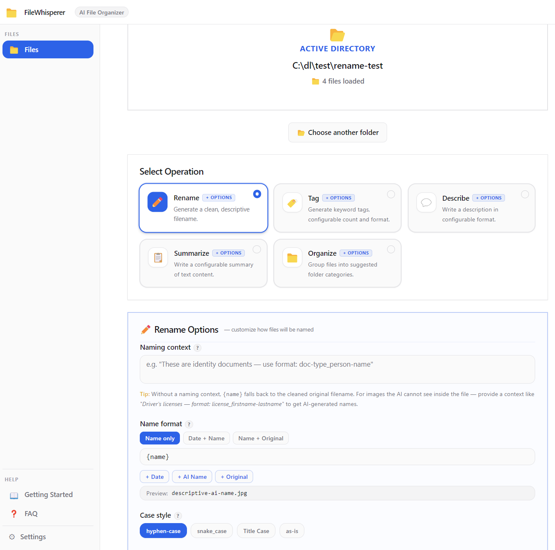
Task: Insert the + Original token
Action: tap(234, 477)
